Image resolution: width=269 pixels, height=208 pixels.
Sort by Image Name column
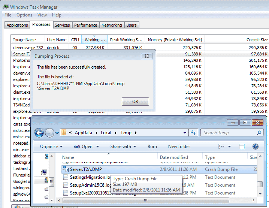28,40
